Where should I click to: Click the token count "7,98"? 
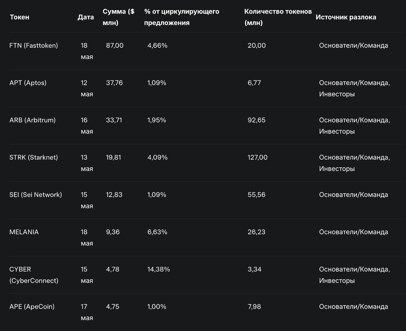[254, 306]
